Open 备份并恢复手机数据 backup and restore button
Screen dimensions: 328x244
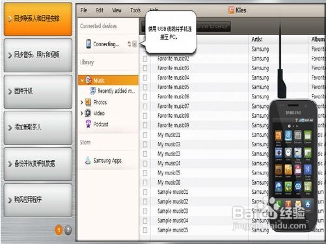coord(38,164)
